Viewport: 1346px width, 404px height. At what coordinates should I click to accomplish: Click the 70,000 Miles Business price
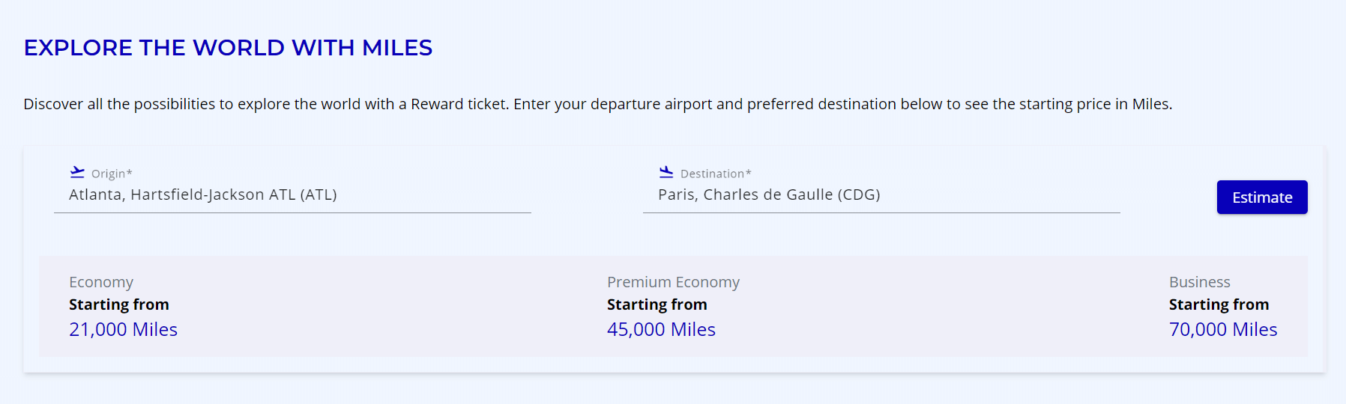[1223, 329]
